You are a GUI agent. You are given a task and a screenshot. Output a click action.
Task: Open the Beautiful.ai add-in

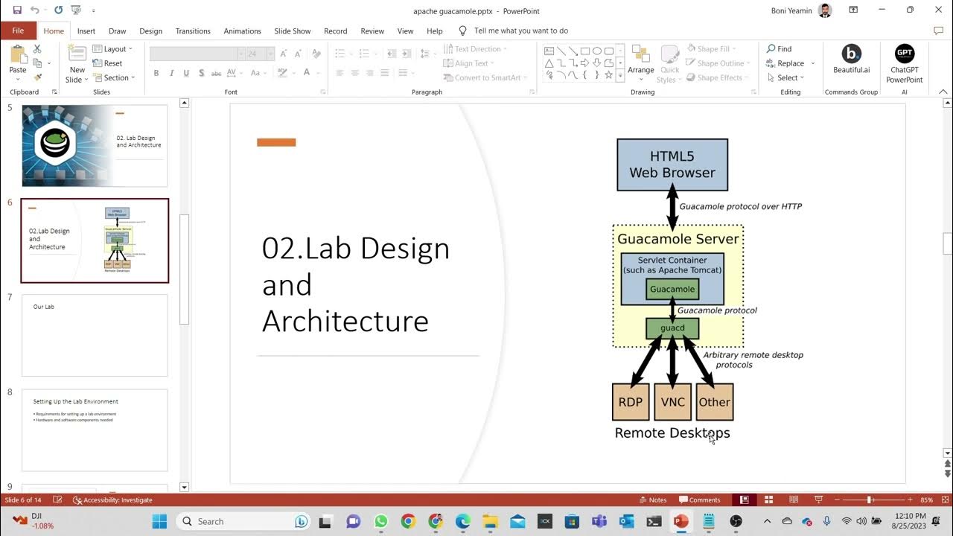[x=851, y=60]
